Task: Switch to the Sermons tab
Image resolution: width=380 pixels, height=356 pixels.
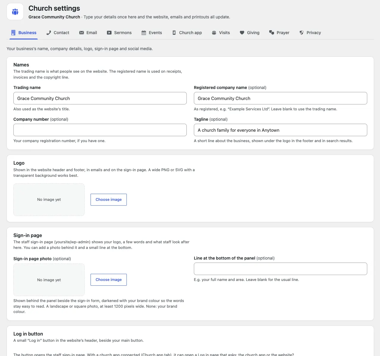Action: click(119, 33)
